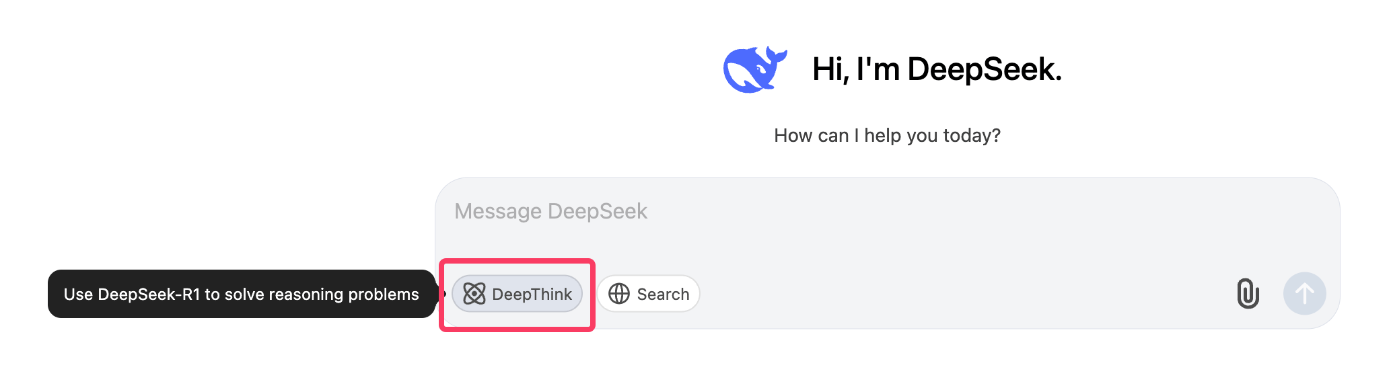1391x392 pixels.
Task: Click the paperclip attach file icon
Action: tap(1248, 294)
